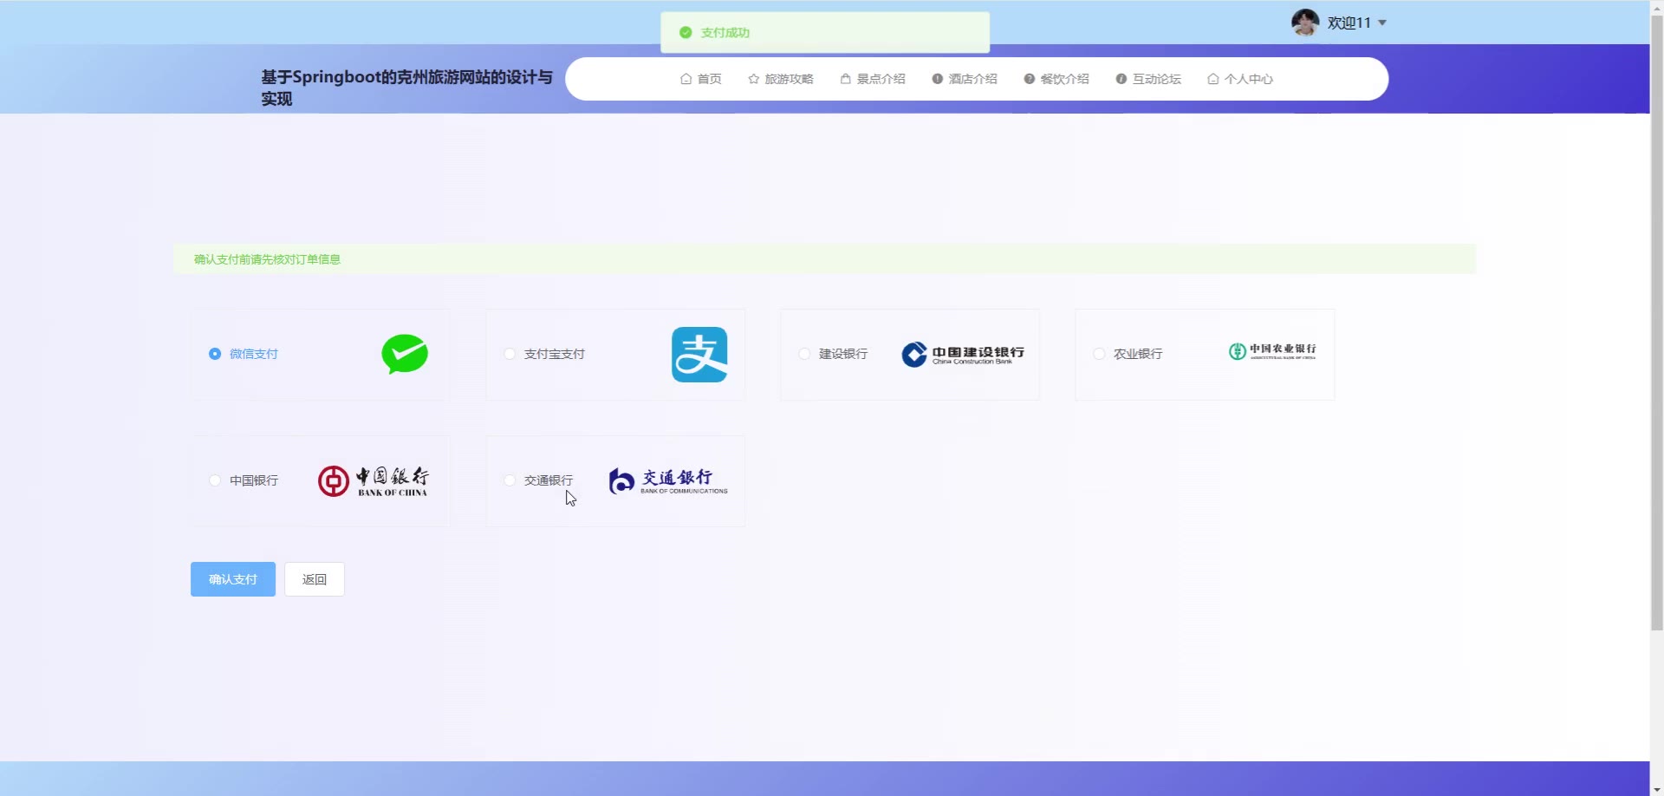Click the 支付成功 message text
1664x796 pixels.
pos(725,33)
